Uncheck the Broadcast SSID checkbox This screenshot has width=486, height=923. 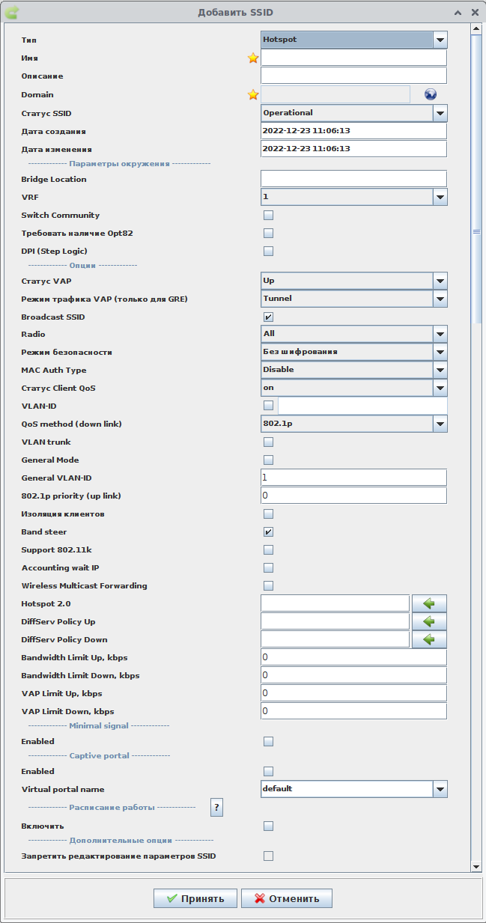268,317
